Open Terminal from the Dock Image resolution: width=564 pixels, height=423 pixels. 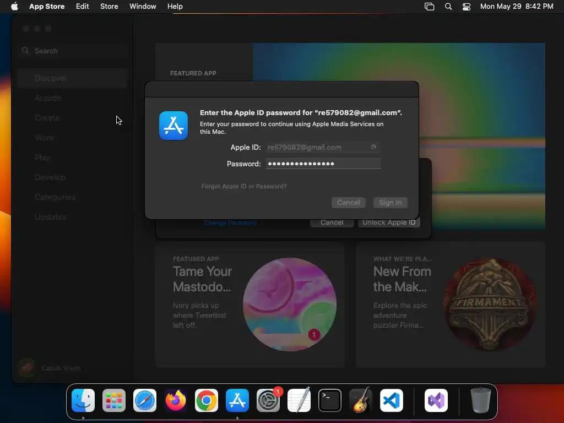click(x=330, y=400)
